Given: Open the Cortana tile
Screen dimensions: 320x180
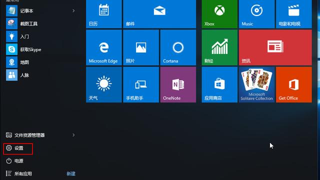Looking at the screenshot, I should tap(178, 47).
